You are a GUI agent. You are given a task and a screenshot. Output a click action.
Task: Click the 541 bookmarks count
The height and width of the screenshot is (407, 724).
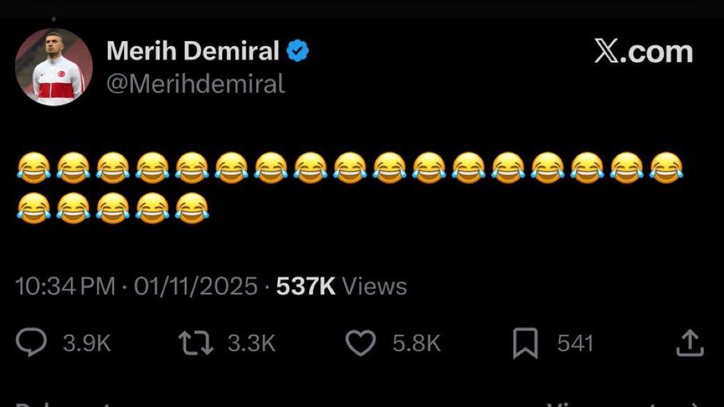coord(575,343)
